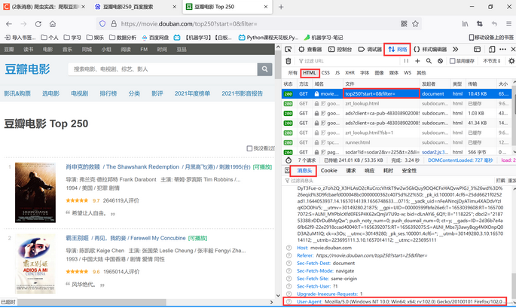516x308 pixels.
Task: Start performance analysis stopwatch icon
Action: click(x=289, y=160)
